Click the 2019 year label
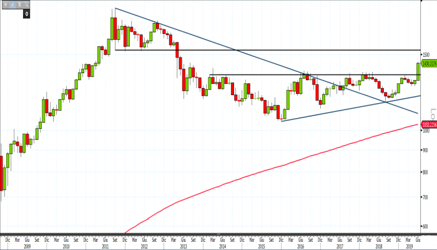 [x=410, y=247]
